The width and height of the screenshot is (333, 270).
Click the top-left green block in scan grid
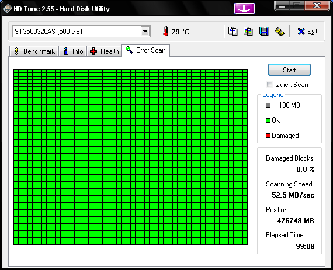[16, 71]
